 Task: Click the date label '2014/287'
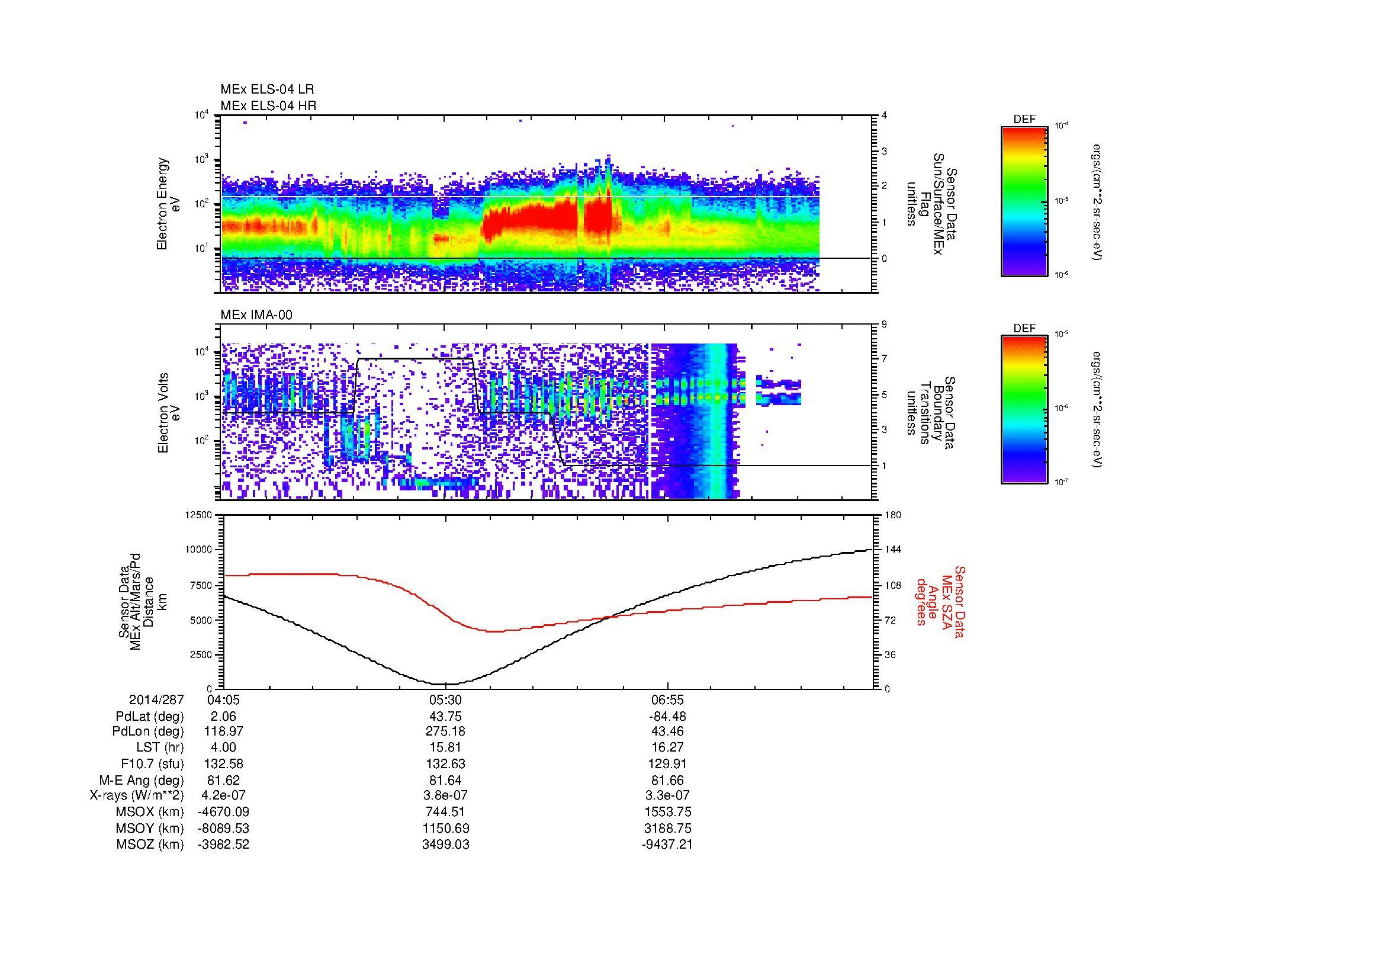click(x=156, y=700)
